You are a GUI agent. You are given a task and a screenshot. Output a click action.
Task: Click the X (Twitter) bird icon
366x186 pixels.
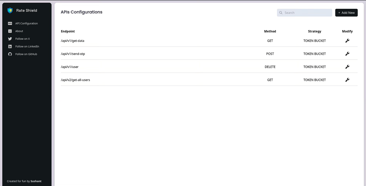coord(10,39)
